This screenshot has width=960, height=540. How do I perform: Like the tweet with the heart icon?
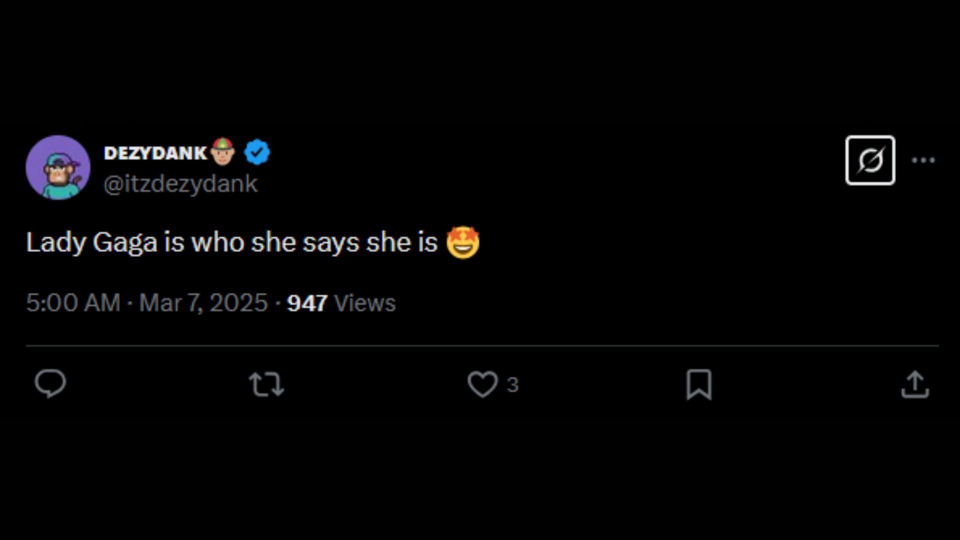pos(482,384)
